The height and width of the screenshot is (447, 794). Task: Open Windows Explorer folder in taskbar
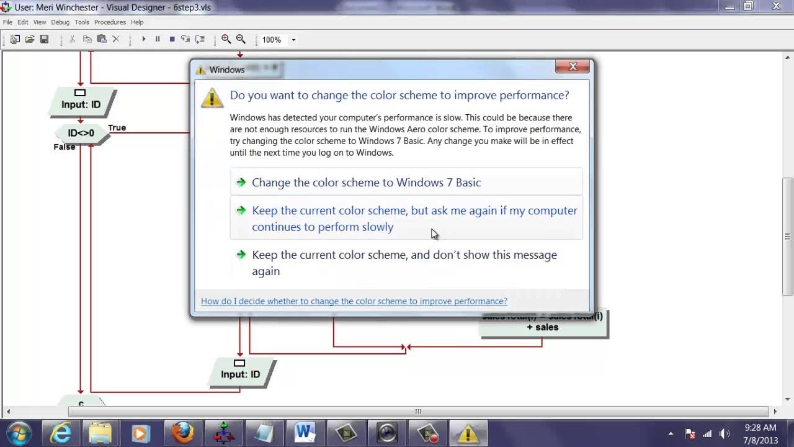coord(99,433)
